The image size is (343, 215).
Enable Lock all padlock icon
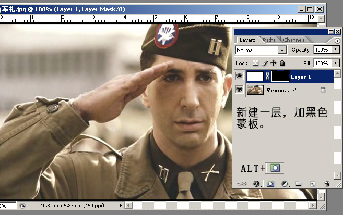[x=282, y=63]
